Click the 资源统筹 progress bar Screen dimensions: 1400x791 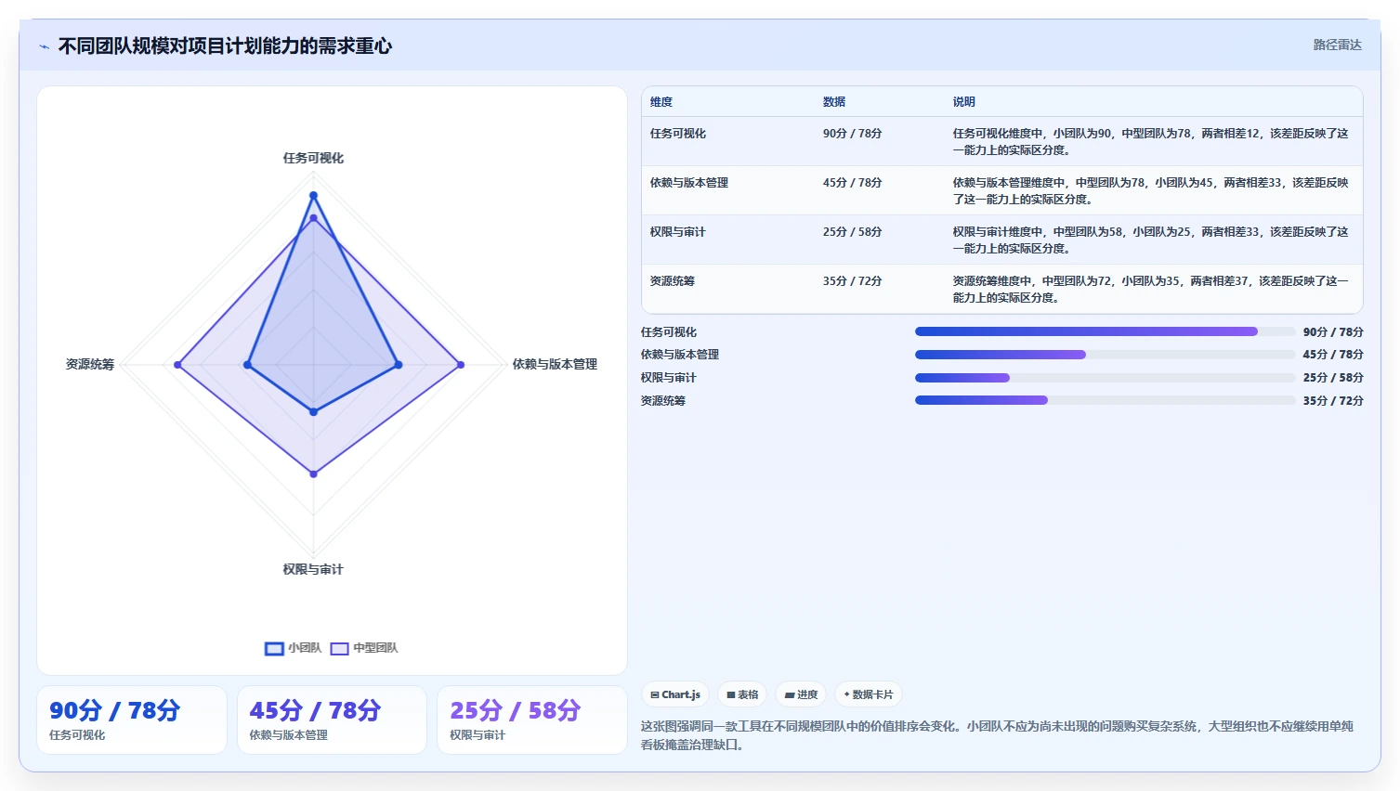pos(1105,400)
